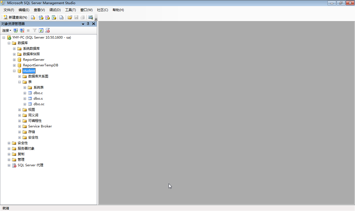
Task: Collapse the student database node
Action: pyautogui.click(x=14, y=71)
